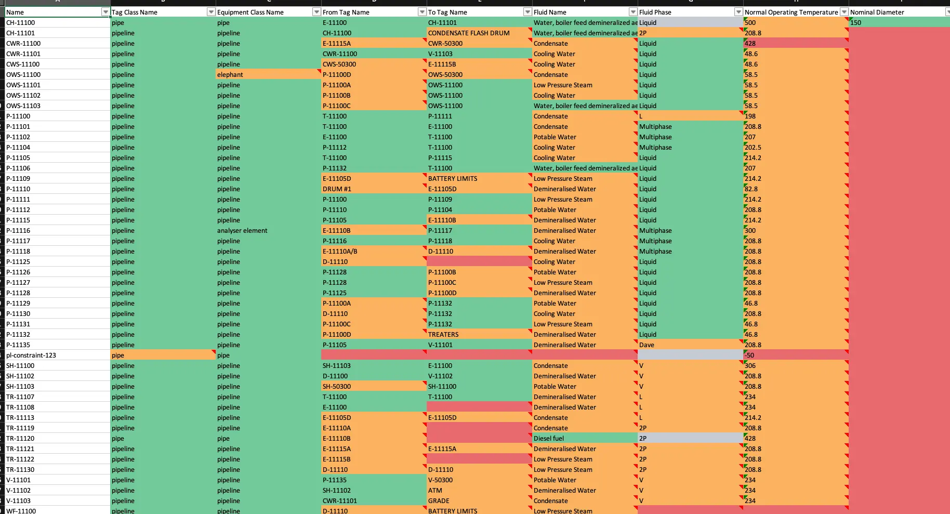Open the Tag Class Name filter dropdown
Screen dimensions: 950x514
211,12
